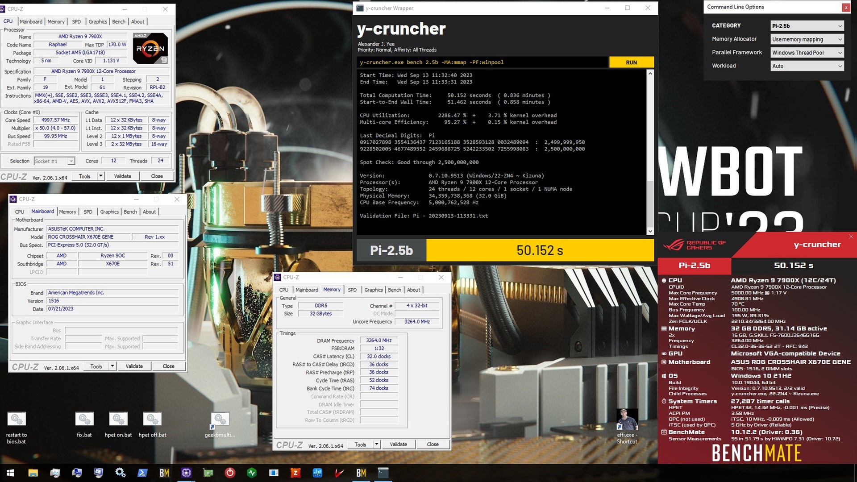Select the restart to bios.bat desktop icon
Screen dimensions: 857x482
[x=17, y=428]
